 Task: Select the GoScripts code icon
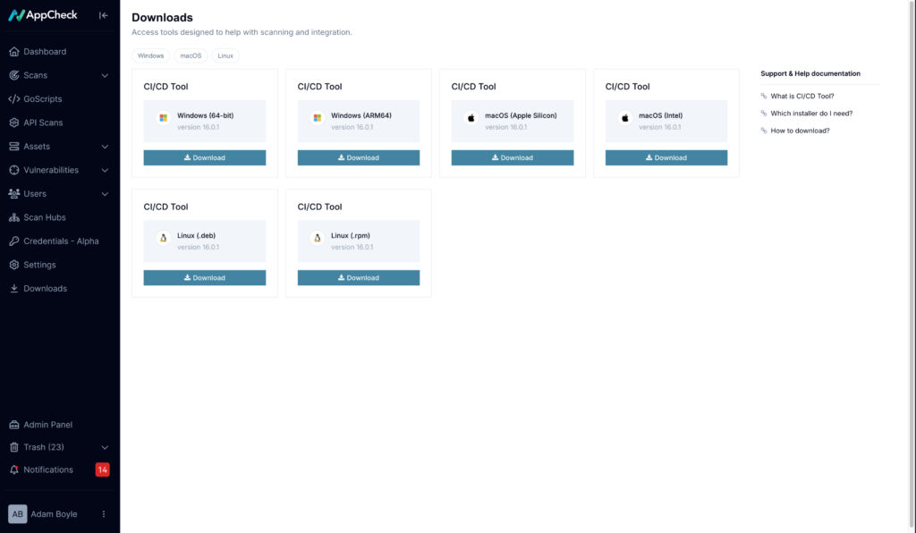point(14,98)
